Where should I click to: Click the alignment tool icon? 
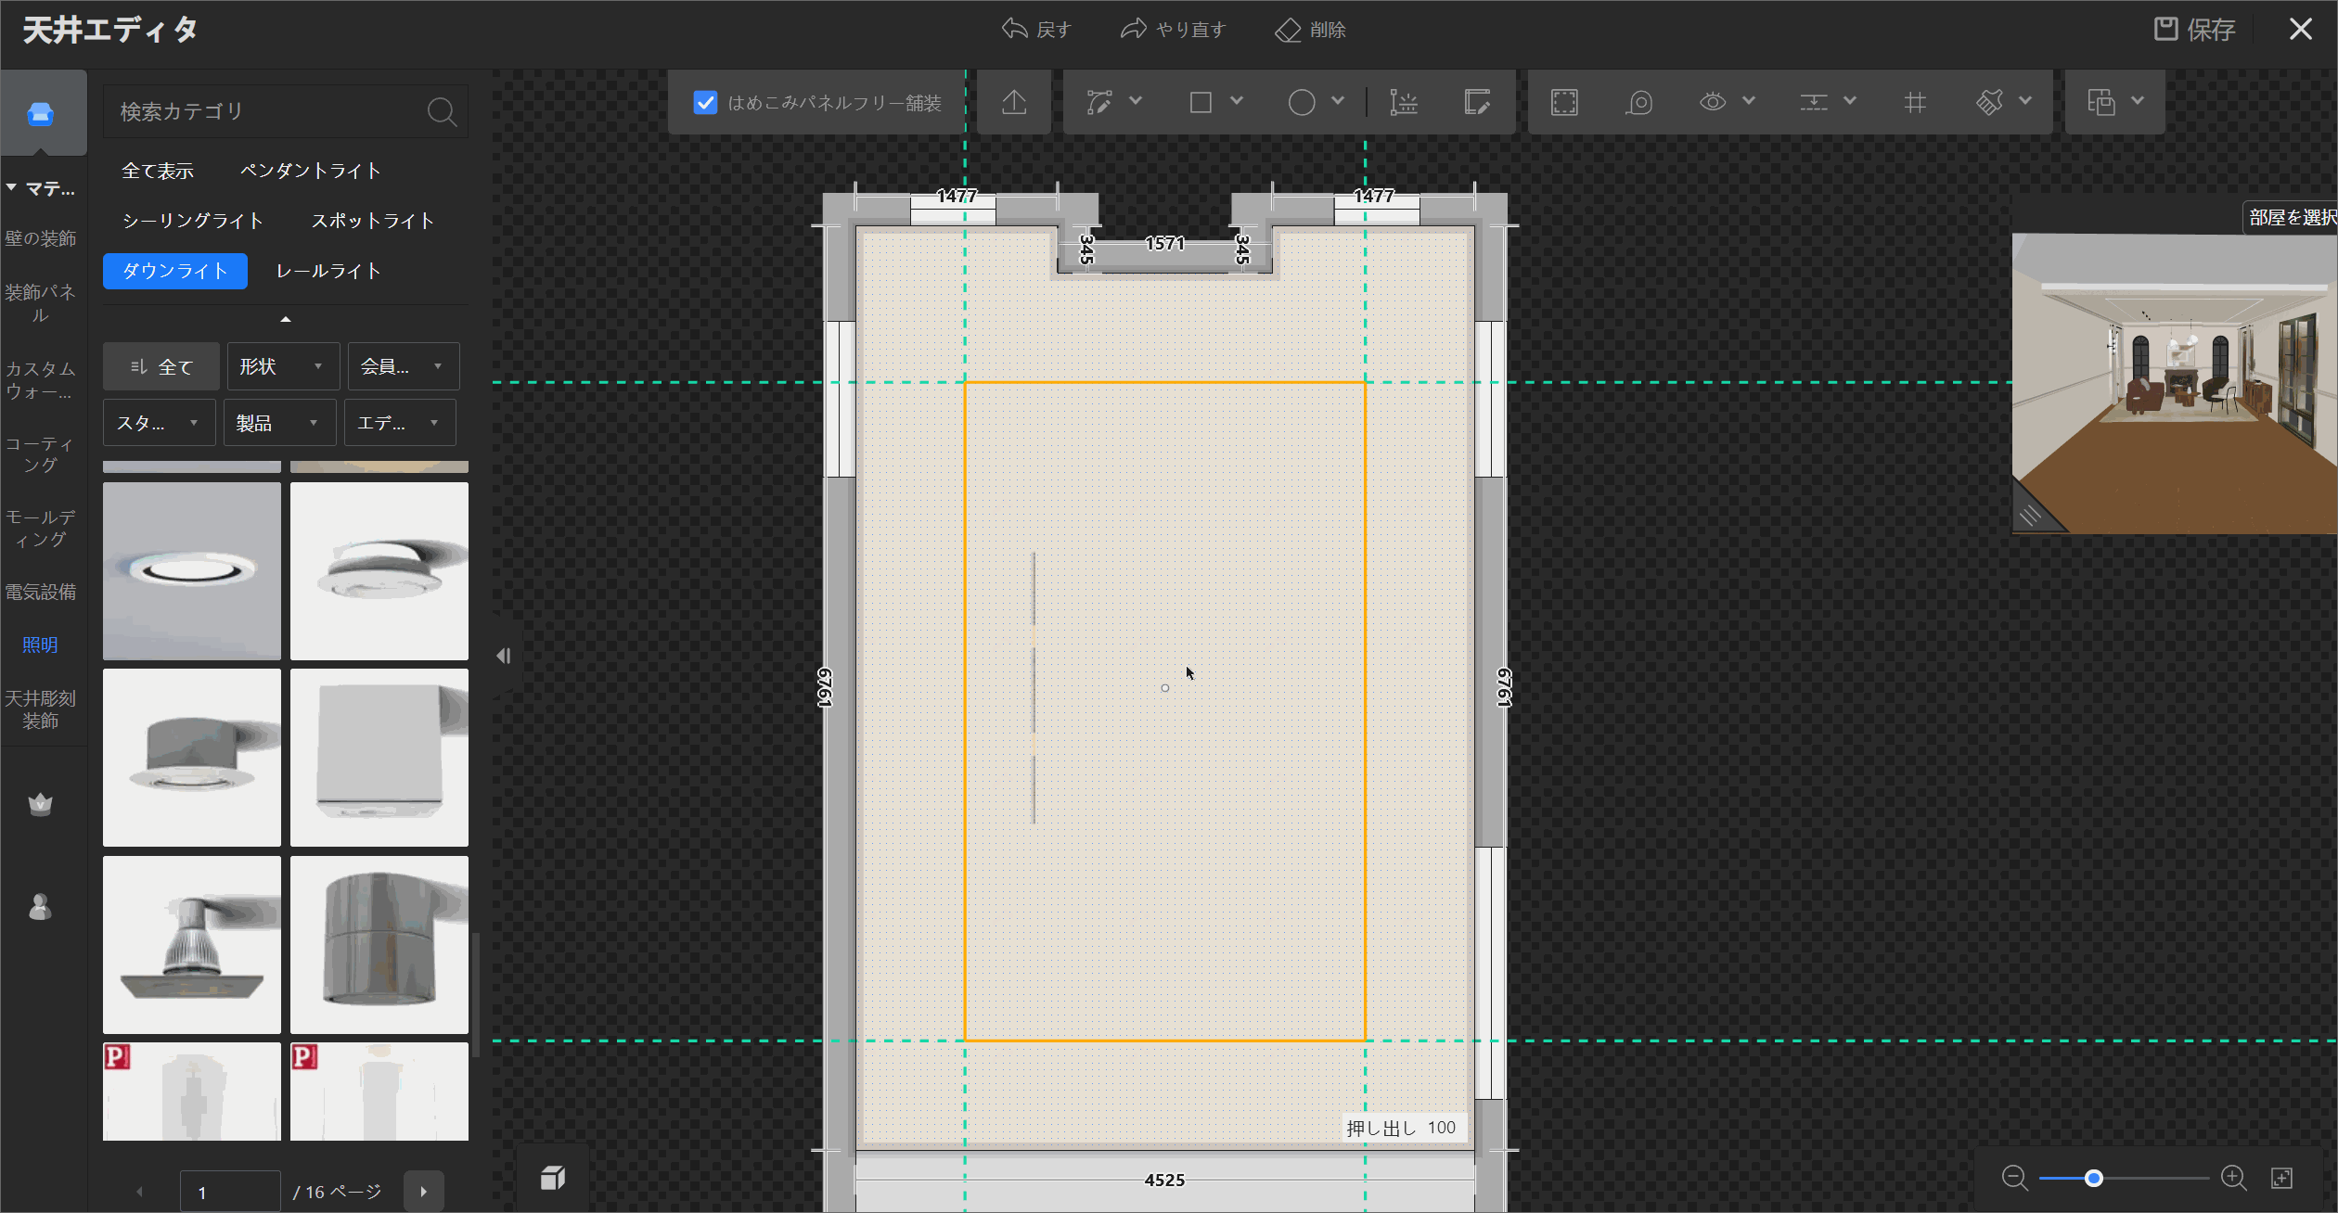tap(1814, 102)
